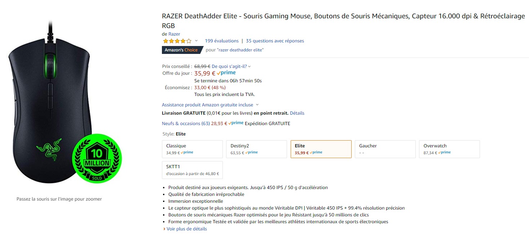
Task: Click the Prime logo beside 35,99 €
Action: click(x=226, y=73)
